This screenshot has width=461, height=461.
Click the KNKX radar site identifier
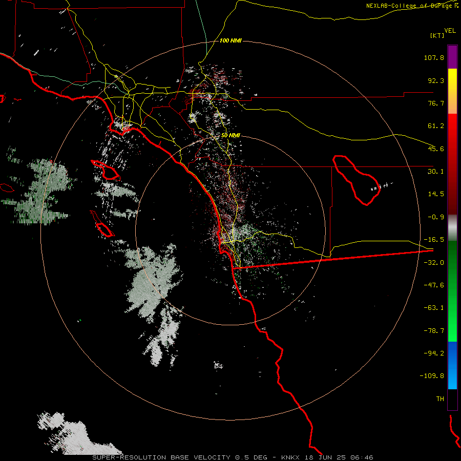point(290,457)
